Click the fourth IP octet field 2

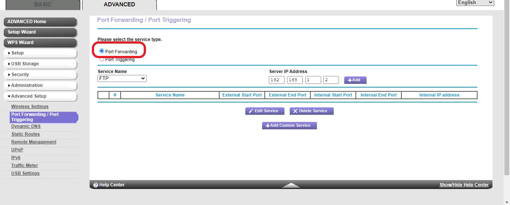click(x=331, y=80)
